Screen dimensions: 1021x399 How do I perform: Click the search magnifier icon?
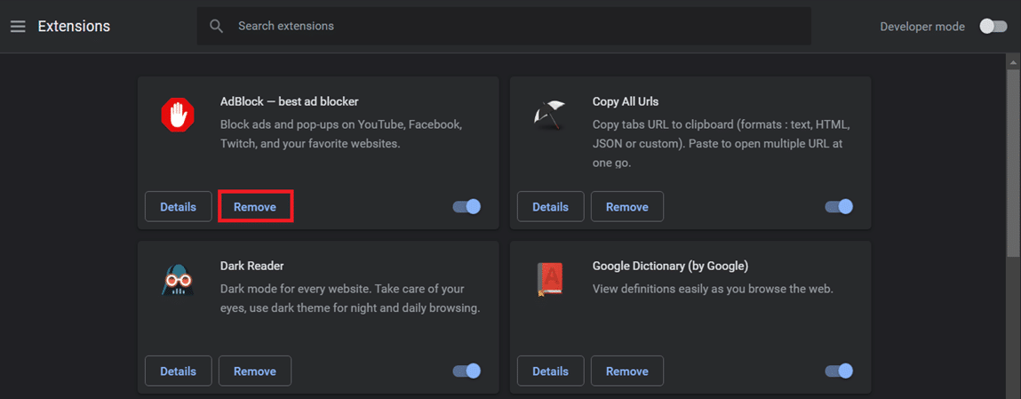click(216, 27)
